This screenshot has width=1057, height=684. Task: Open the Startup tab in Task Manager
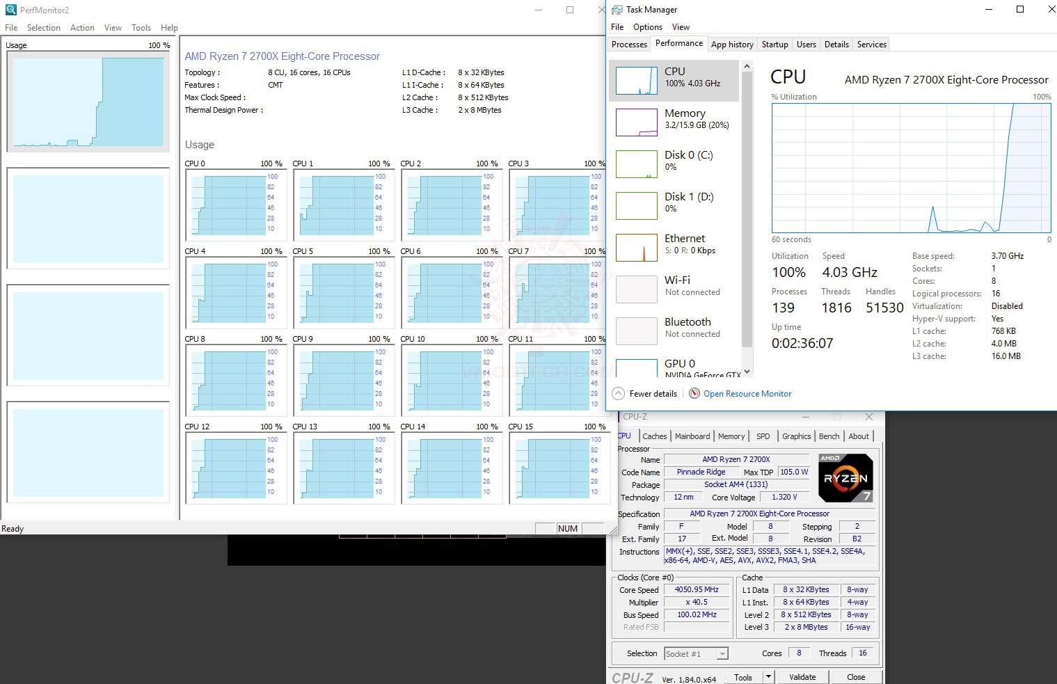(x=774, y=45)
